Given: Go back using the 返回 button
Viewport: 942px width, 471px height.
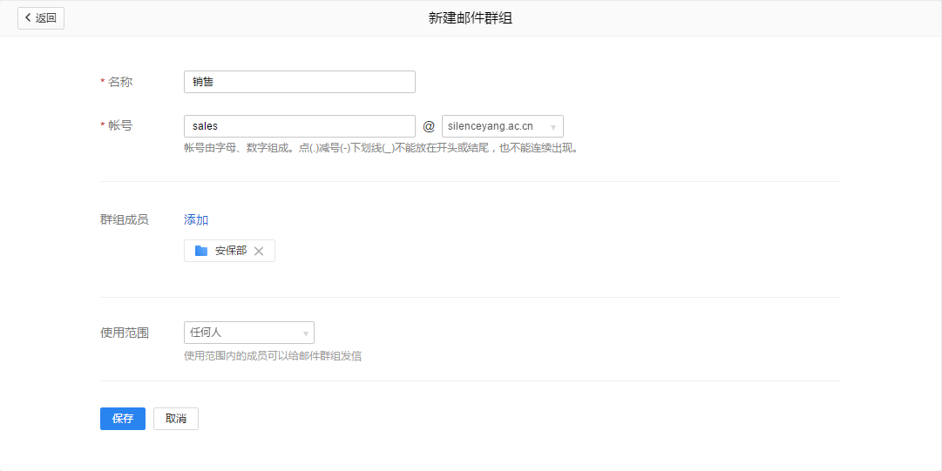Looking at the screenshot, I should tap(41, 18).
